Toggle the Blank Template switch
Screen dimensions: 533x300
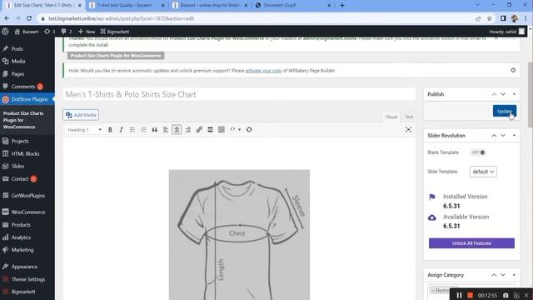[x=478, y=152]
